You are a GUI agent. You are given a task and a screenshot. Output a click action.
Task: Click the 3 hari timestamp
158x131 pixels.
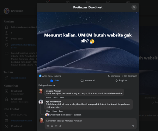point(48,111)
